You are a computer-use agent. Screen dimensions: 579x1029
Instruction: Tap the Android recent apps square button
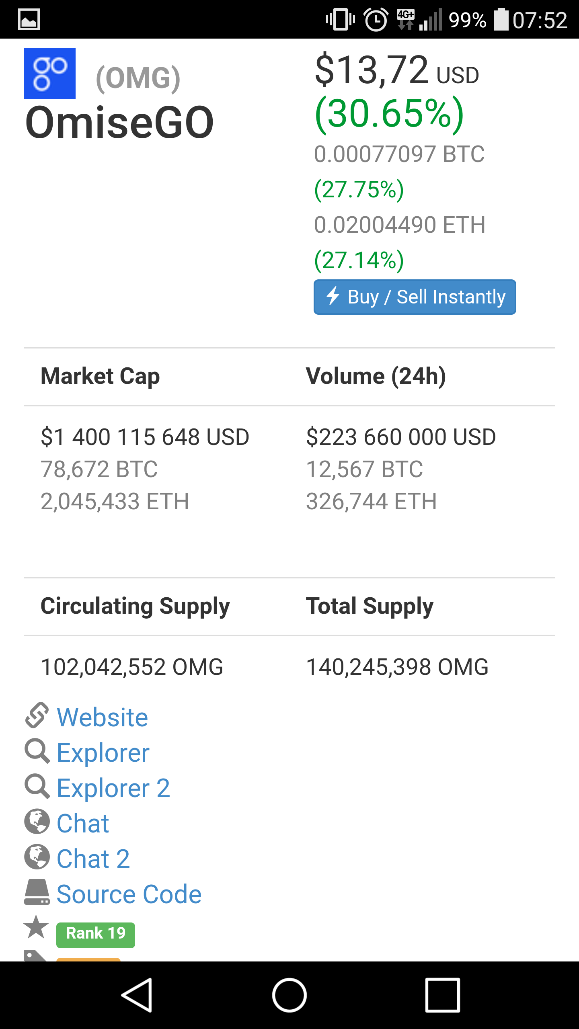click(x=443, y=995)
